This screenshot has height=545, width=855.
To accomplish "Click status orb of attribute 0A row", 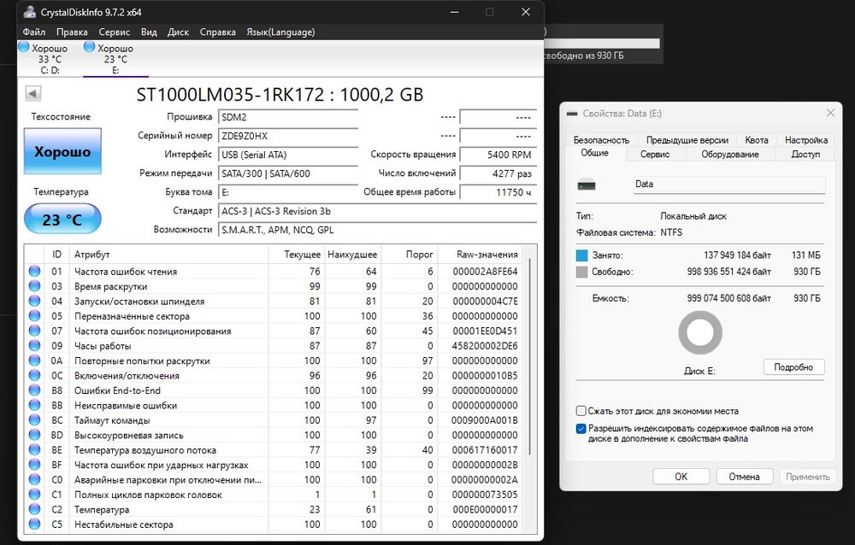I will (x=34, y=360).
